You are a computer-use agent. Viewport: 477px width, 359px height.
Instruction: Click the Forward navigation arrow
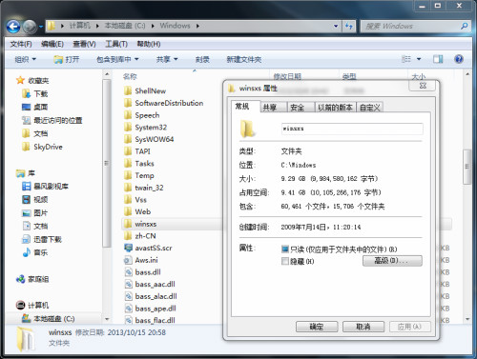30,27
